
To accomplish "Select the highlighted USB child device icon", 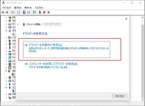I will (x=13, y=91).
